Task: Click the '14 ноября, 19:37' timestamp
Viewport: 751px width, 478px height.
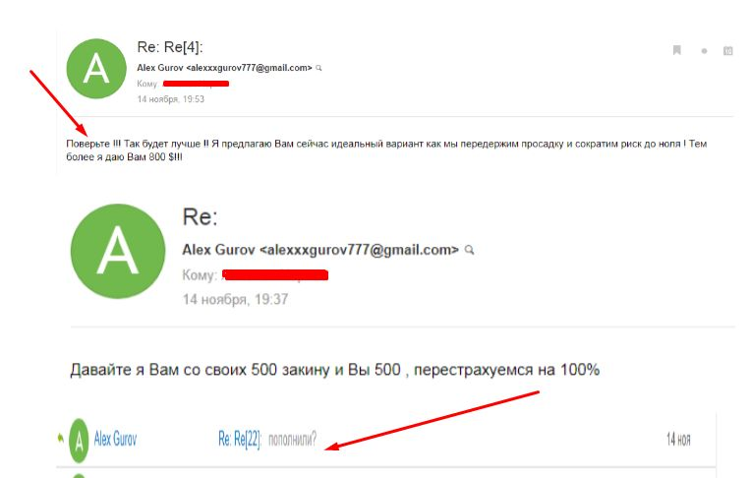Action: 235,300
